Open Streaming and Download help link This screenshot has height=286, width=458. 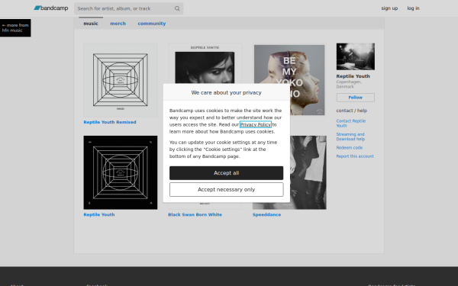350,137
